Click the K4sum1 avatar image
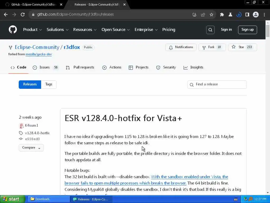 pos(21,126)
